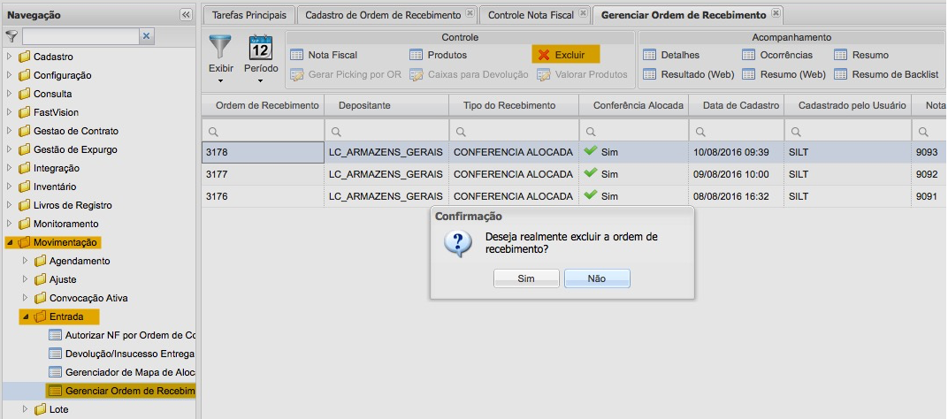
Task: Click green check icon in row 3176
Action: pos(591,195)
